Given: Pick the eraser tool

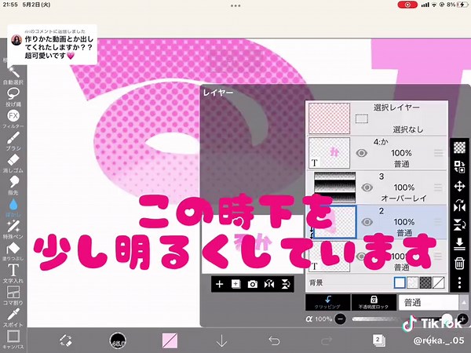Looking at the screenshot, I should click(x=13, y=162).
